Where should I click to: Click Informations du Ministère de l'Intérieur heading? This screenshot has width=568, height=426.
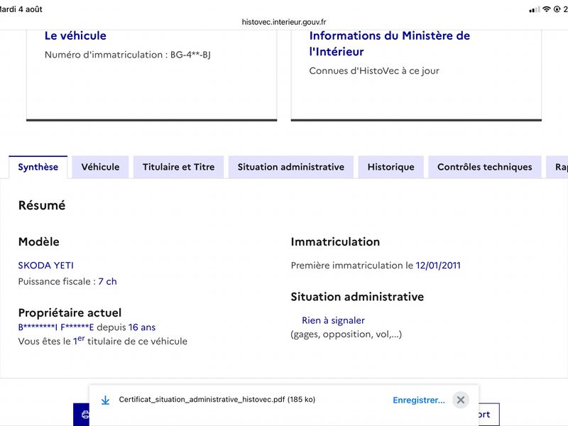click(389, 43)
